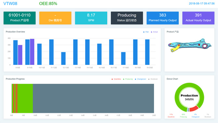Click the 8.17 SPM tile

pyautogui.click(x=91, y=18)
